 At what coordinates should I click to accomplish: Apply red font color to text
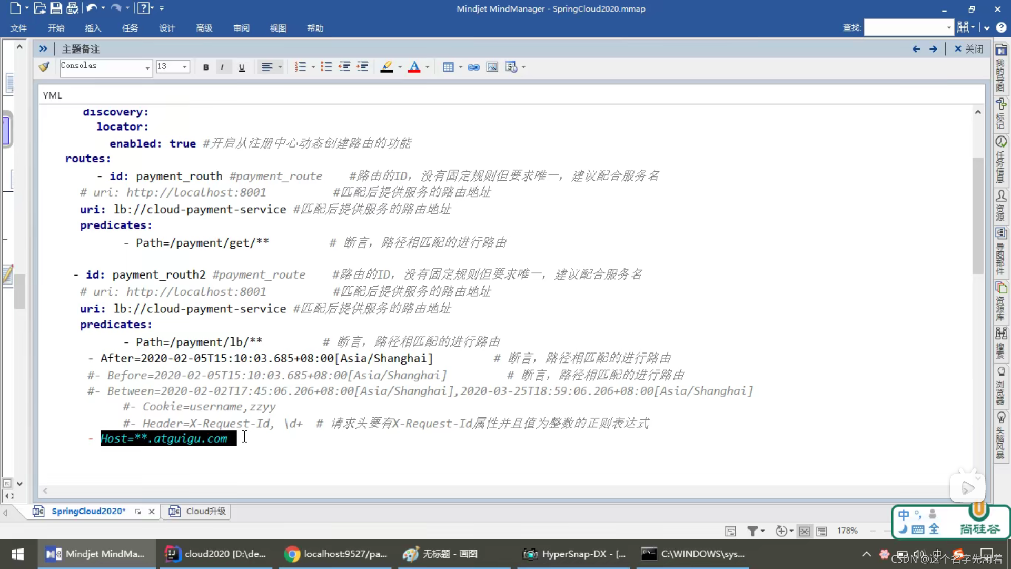click(x=414, y=67)
